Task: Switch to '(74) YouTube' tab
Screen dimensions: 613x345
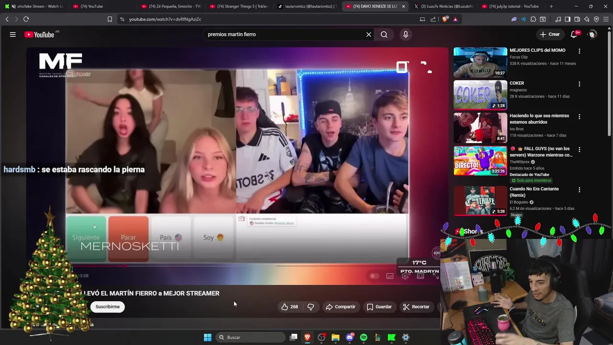Action: (103, 6)
